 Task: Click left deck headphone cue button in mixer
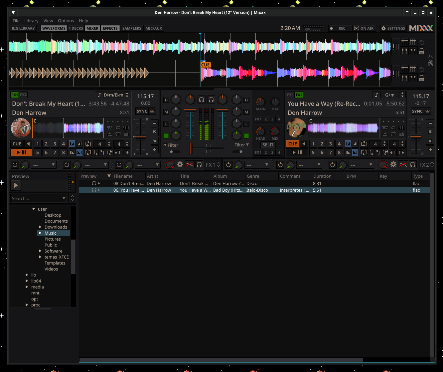tap(202, 99)
